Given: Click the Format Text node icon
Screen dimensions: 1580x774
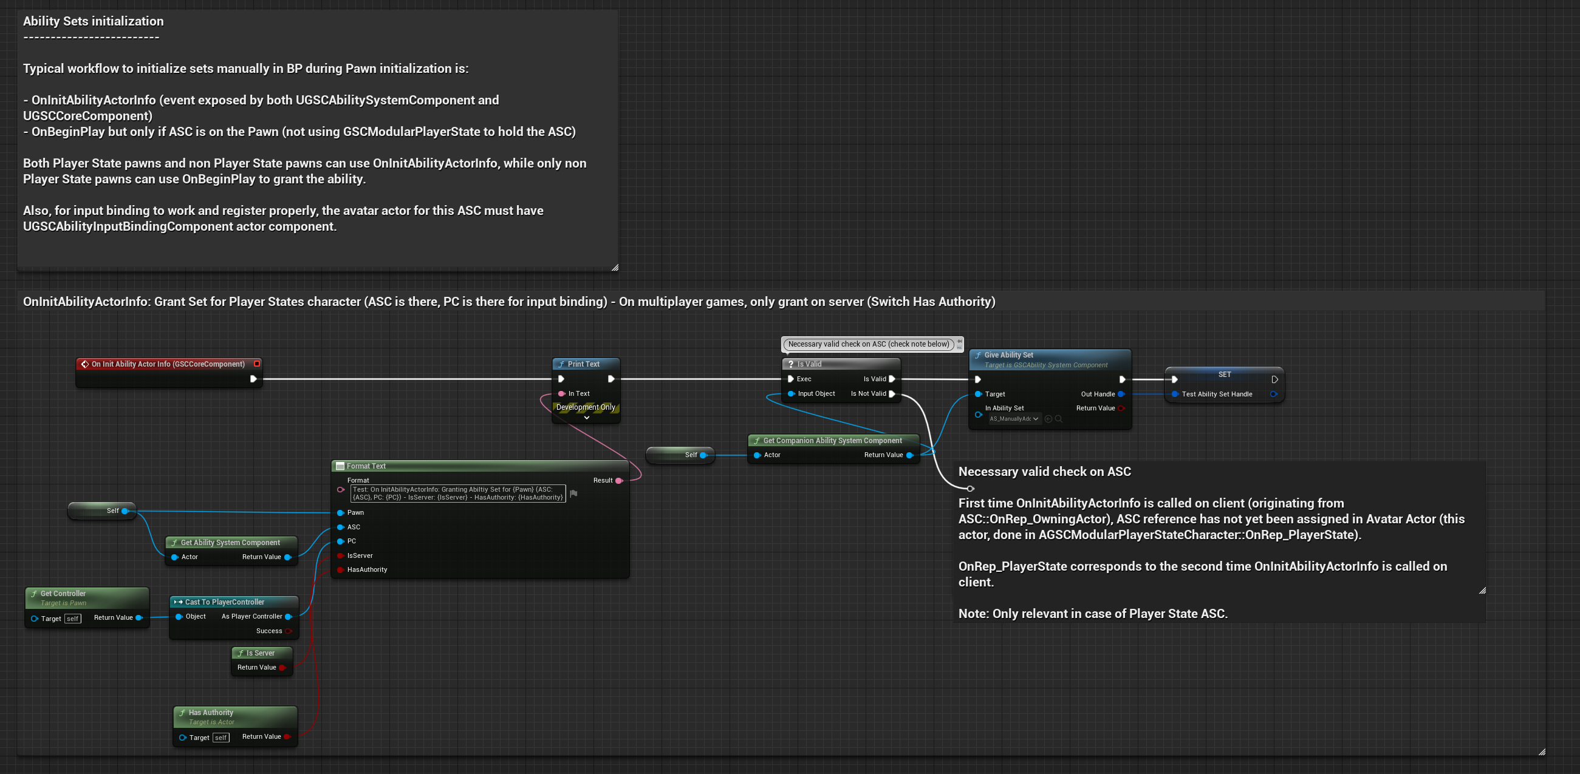Looking at the screenshot, I should (x=340, y=466).
